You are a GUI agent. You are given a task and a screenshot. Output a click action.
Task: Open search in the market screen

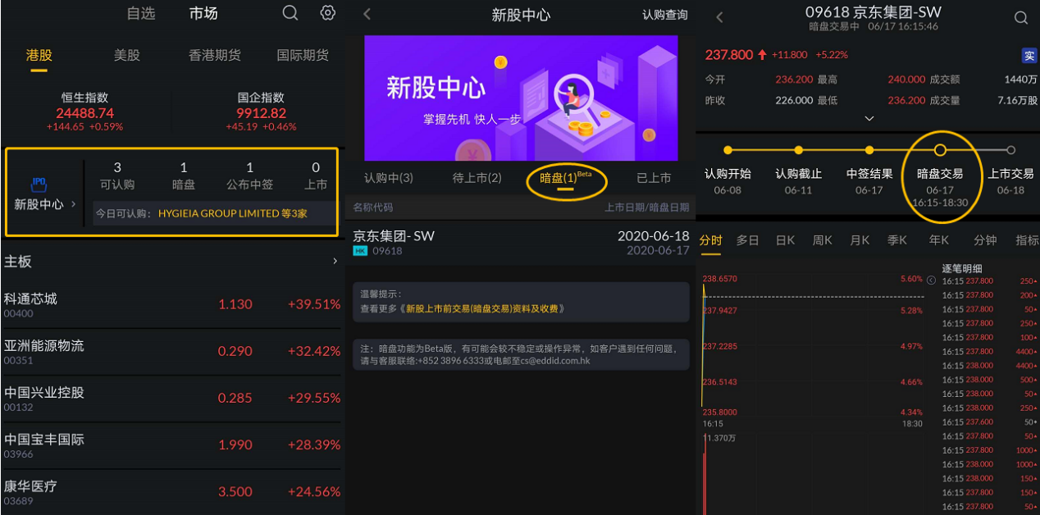[x=290, y=13]
